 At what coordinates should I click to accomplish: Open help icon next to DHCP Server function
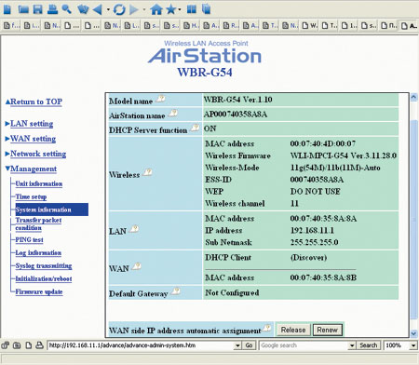click(x=195, y=128)
